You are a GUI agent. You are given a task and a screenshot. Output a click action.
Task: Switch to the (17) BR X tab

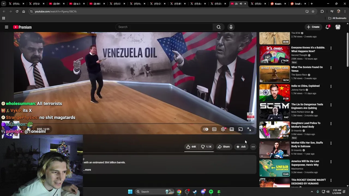(x=177, y=4)
